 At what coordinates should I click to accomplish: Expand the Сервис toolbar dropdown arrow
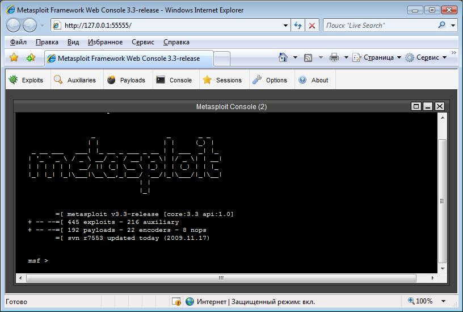(x=444, y=57)
